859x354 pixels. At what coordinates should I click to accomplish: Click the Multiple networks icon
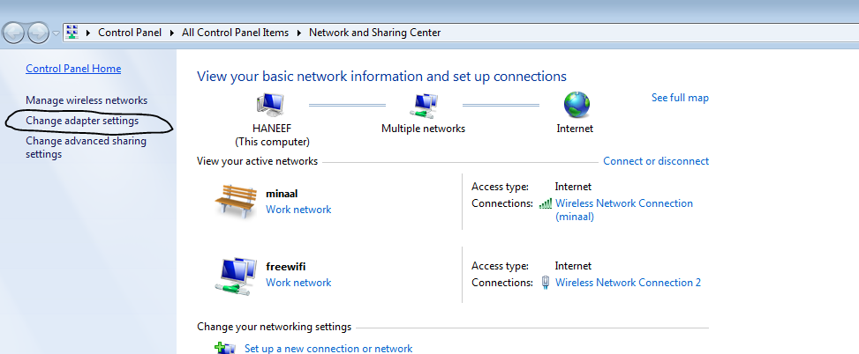click(424, 106)
